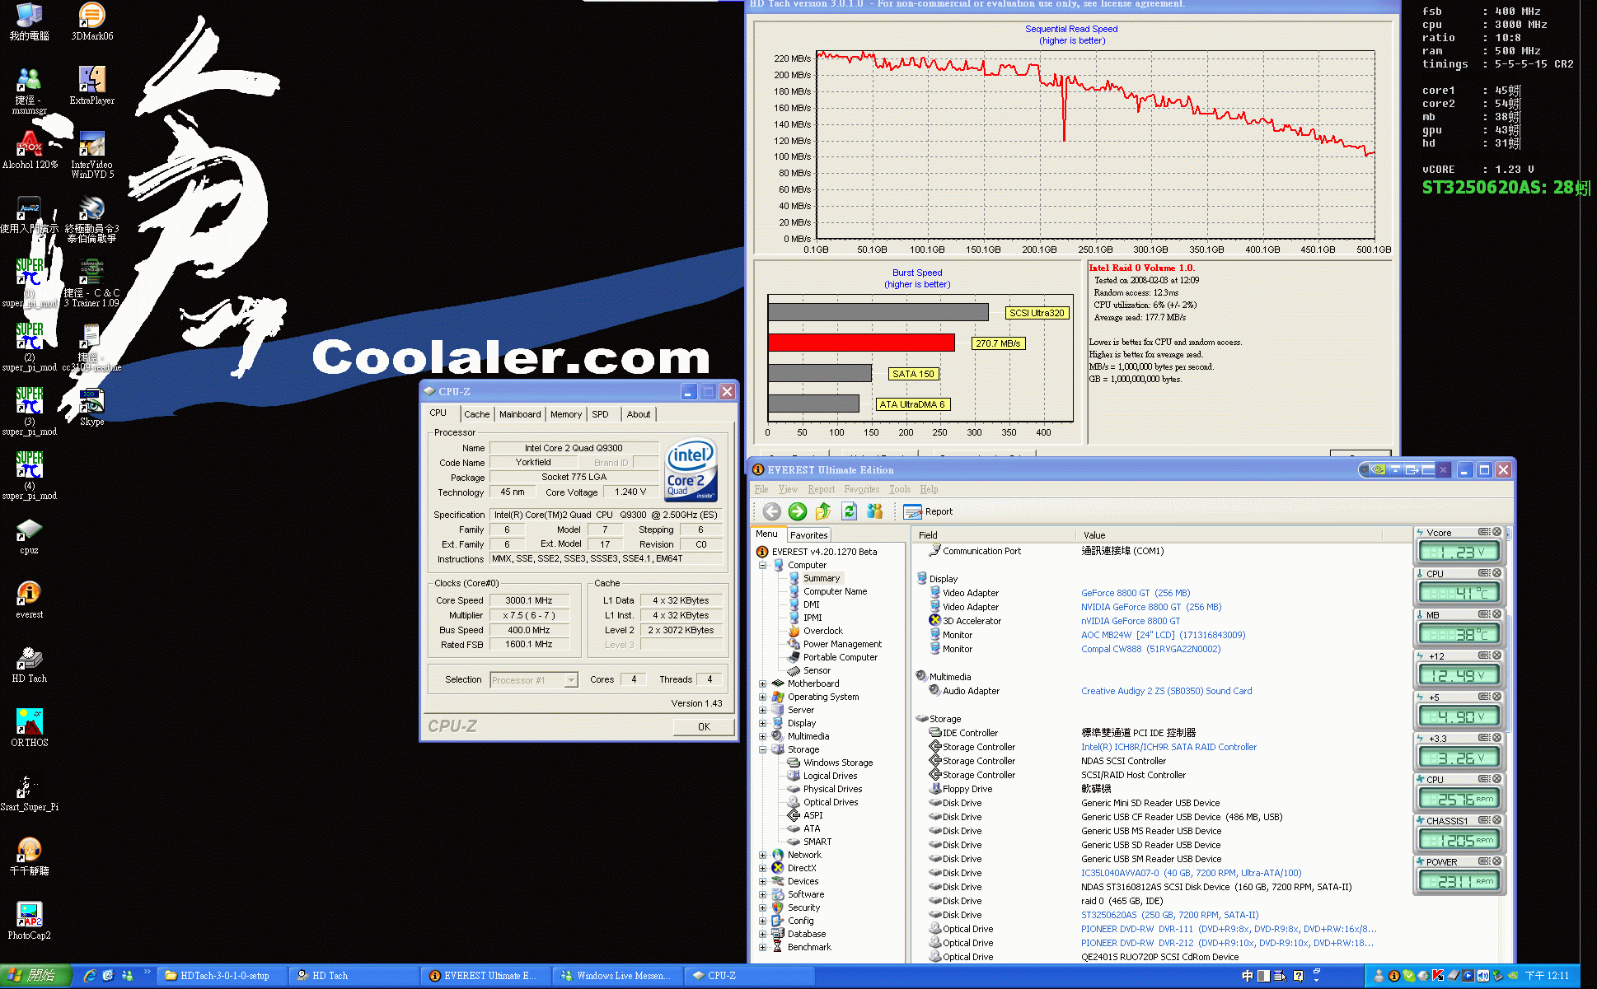1597x989 pixels.
Task: Open settings of the MB temperature gadget
Action: coord(1484,614)
